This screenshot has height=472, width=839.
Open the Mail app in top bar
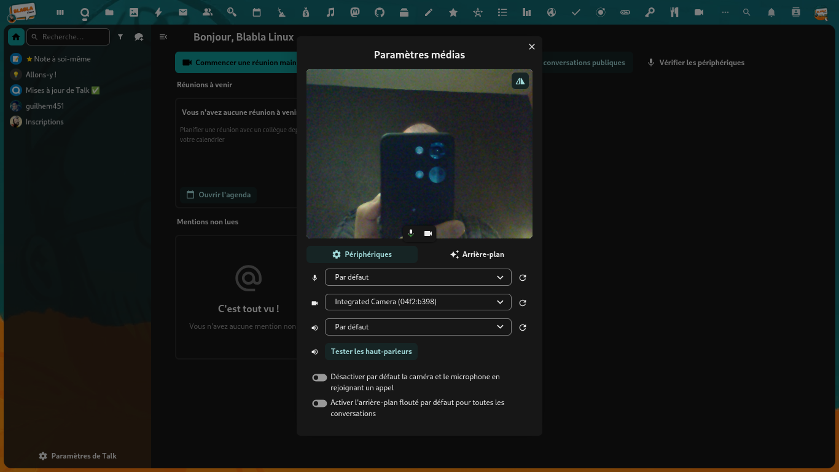183,12
